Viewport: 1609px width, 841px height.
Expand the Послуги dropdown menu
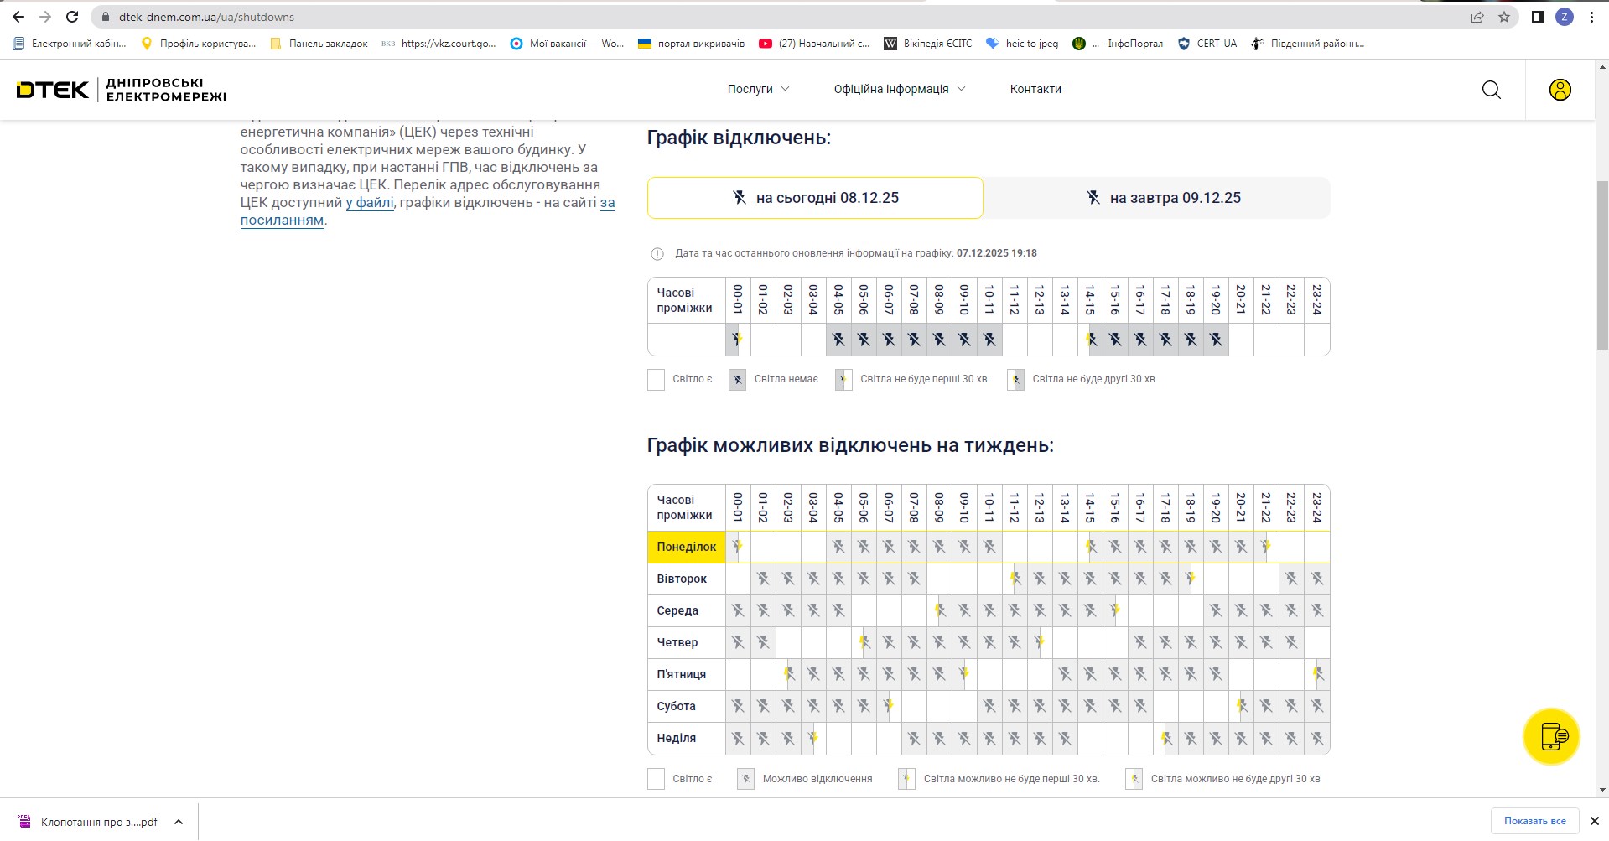click(758, 89)
